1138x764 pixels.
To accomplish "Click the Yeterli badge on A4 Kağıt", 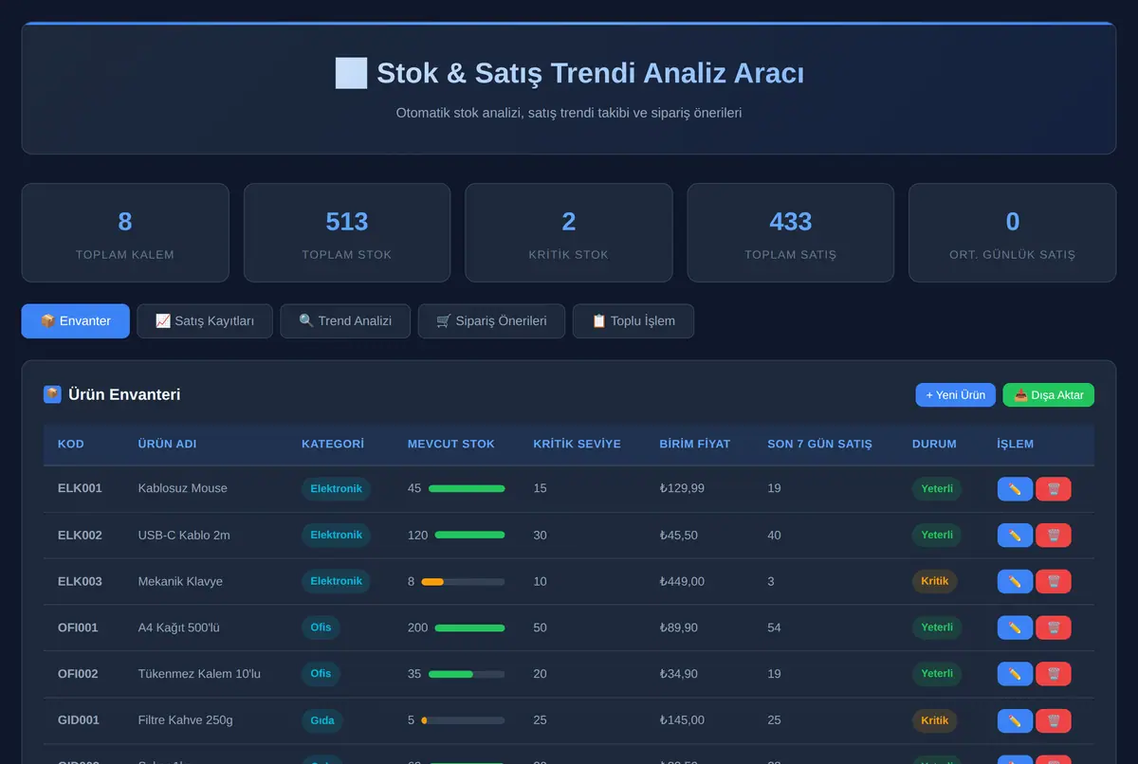I will pyautogui.click(x=937, y=628).
